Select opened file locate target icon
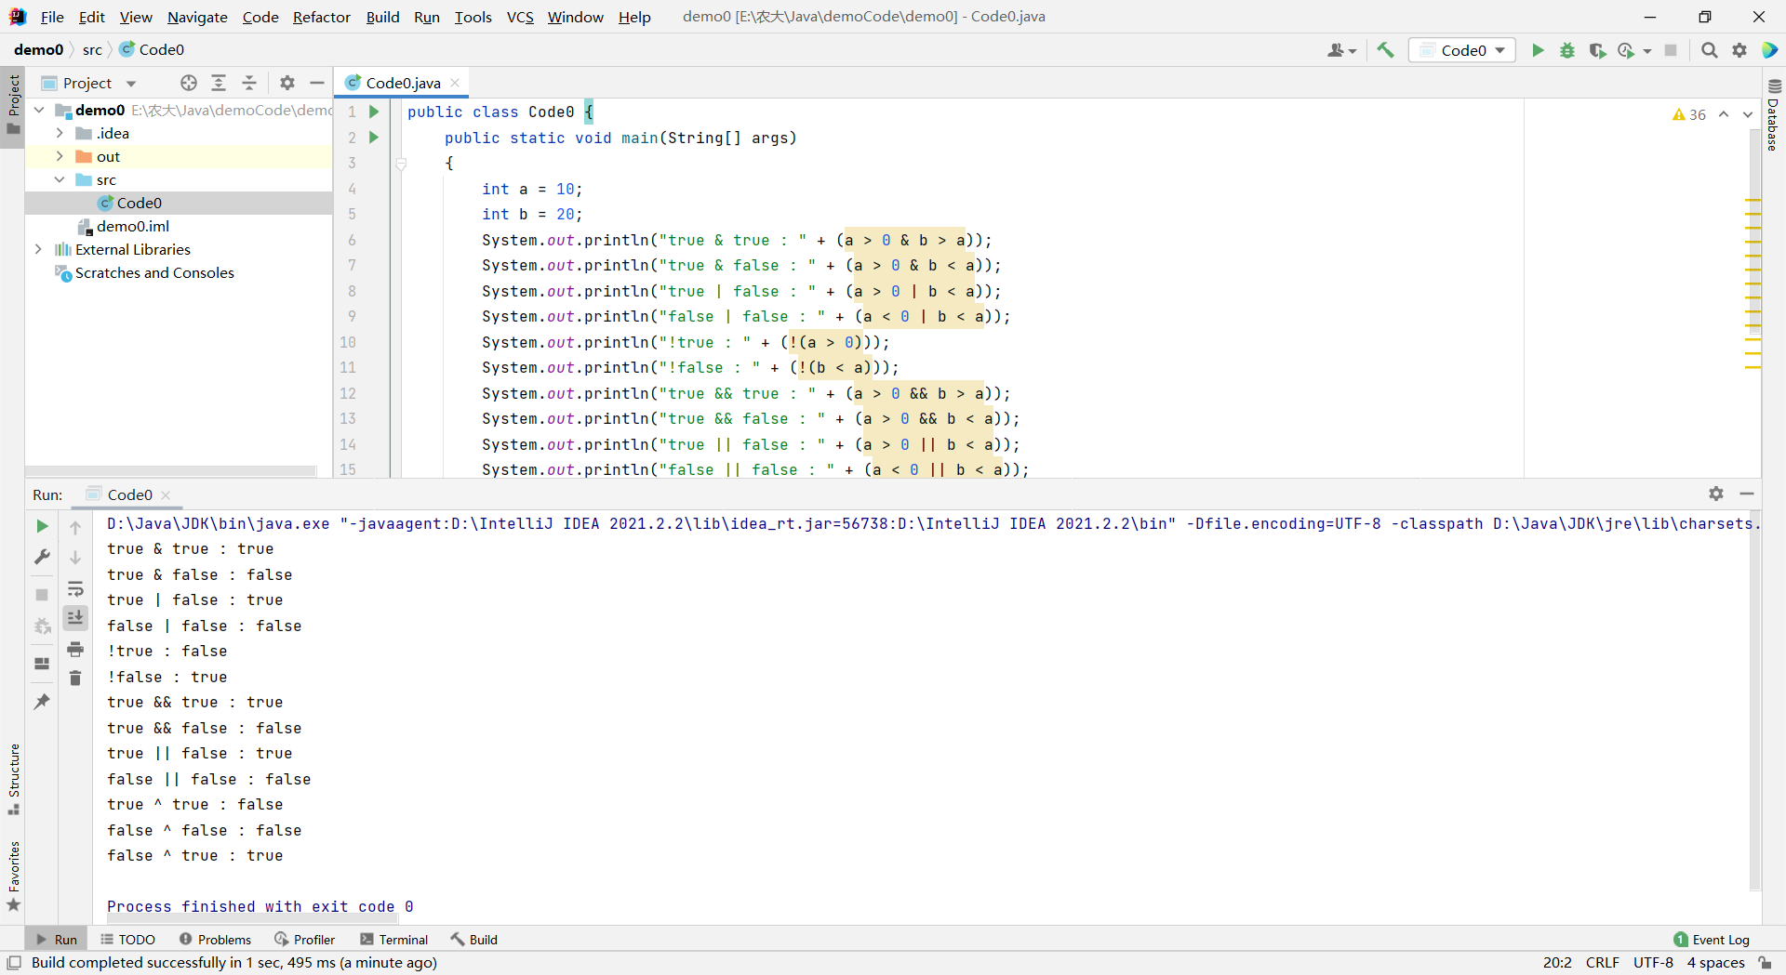Image resolution: width=1786 pixels, height=975 pixels. pos(189,83)
